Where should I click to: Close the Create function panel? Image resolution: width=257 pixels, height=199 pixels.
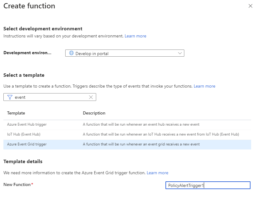[x=250, y=6]
